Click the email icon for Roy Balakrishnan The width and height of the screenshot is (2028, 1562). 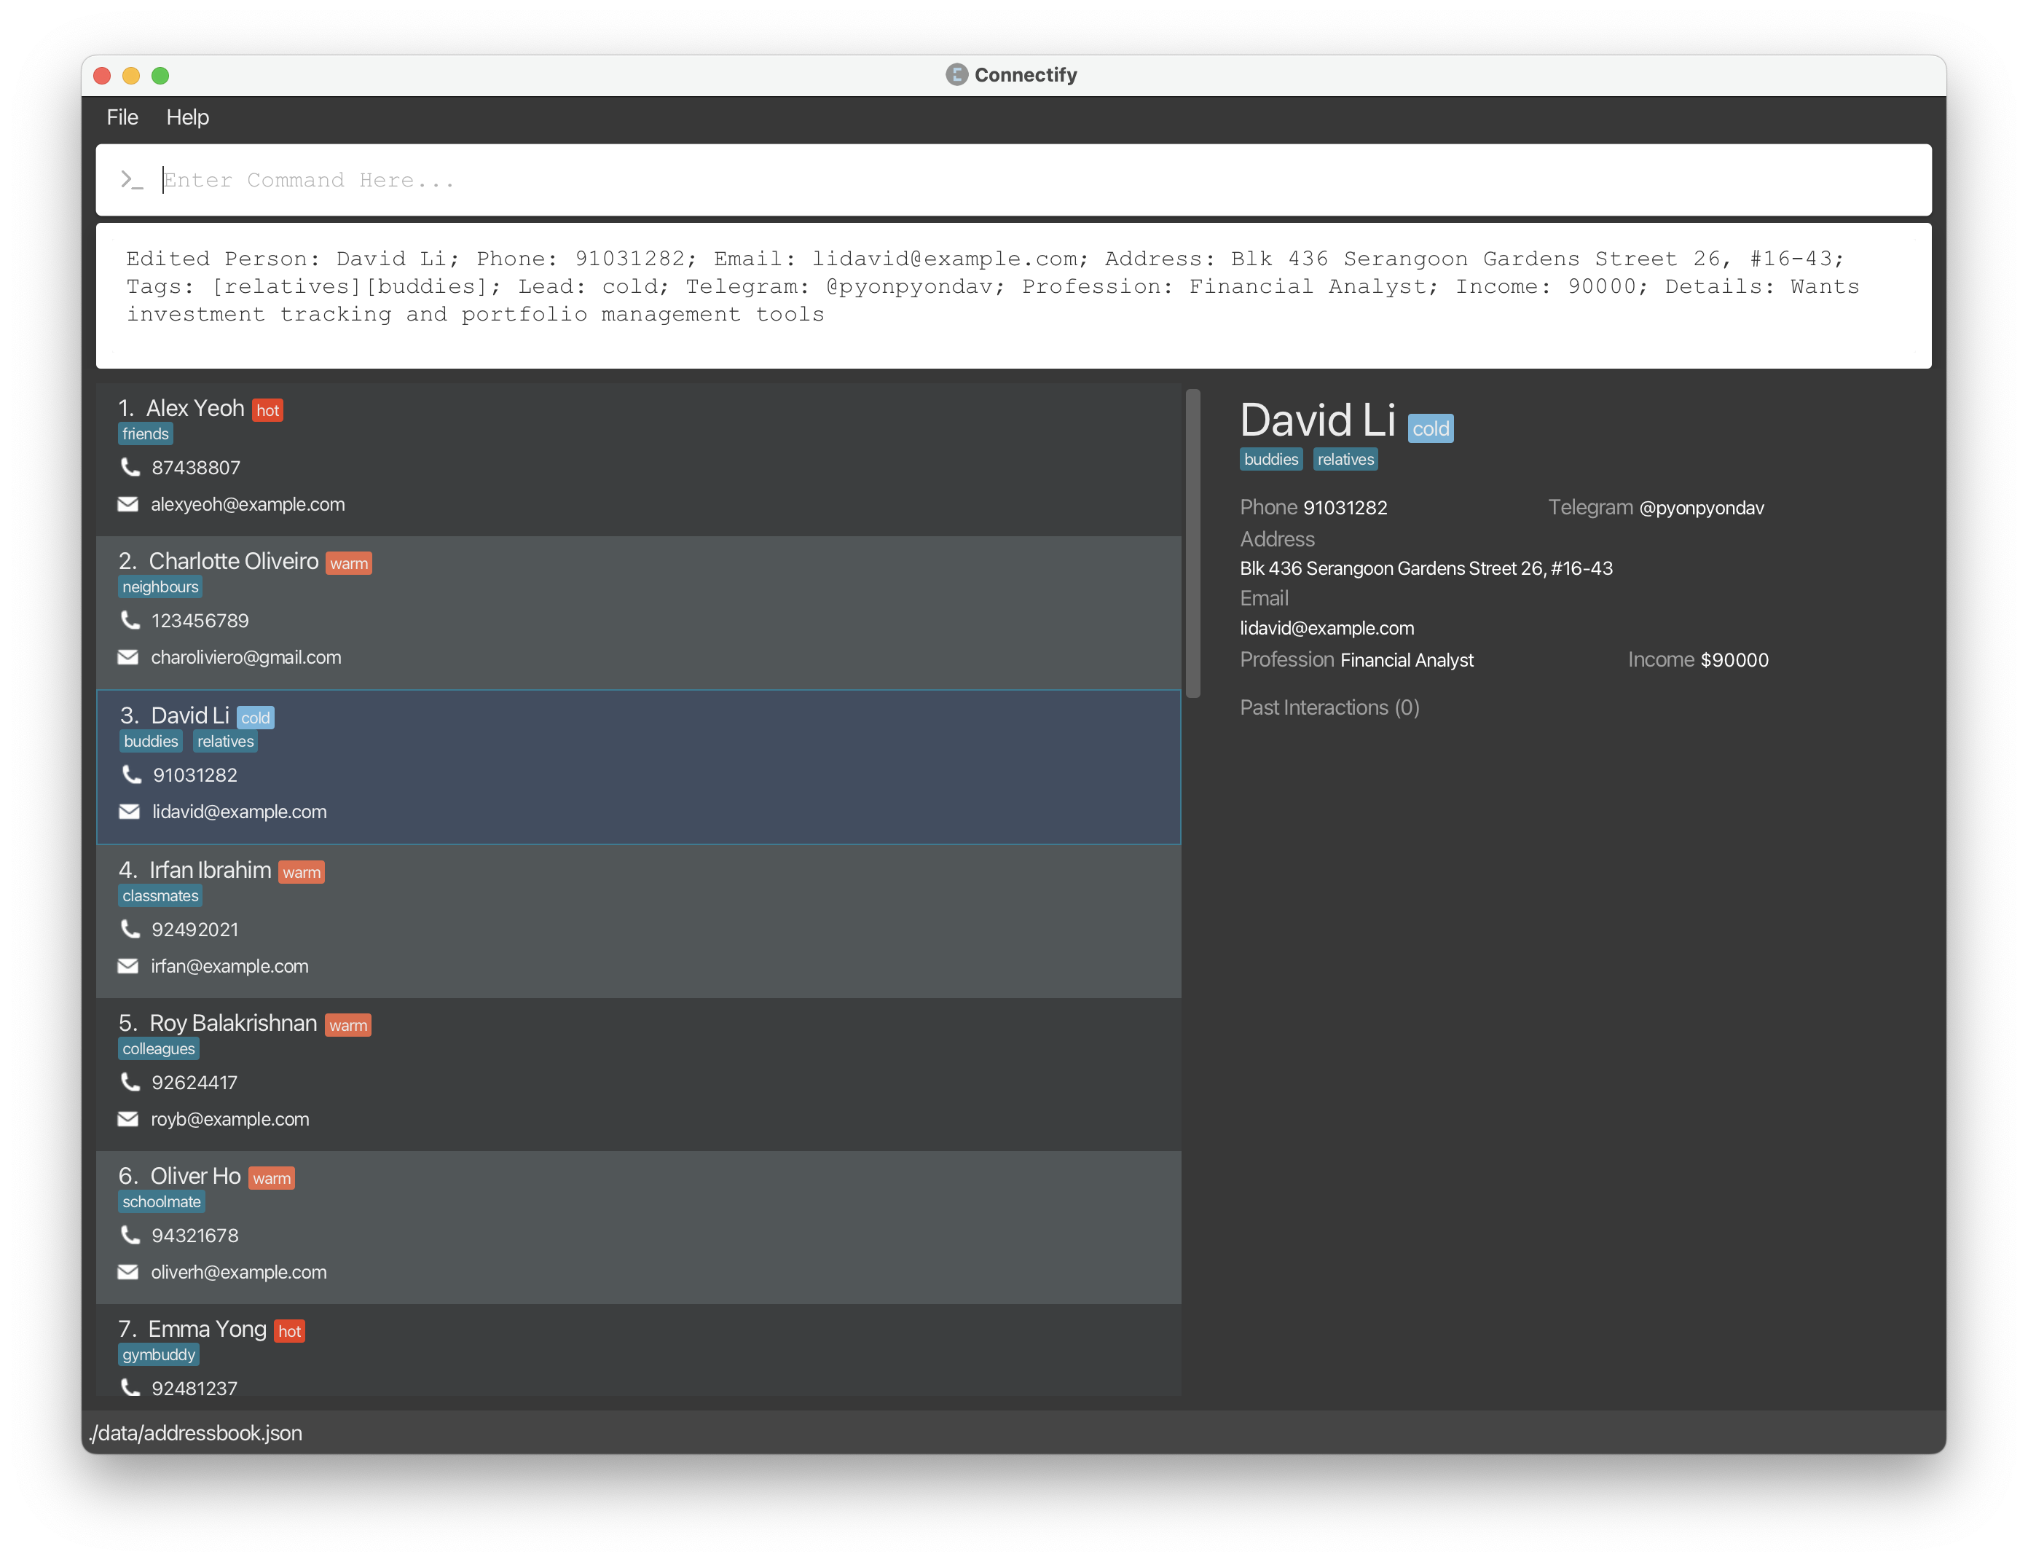[130, 1118]
